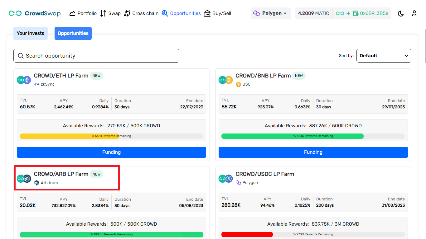This screenshot has height=239, width=426.
Task: Click the Arbitrum network icon
Action: click(37, 183)
